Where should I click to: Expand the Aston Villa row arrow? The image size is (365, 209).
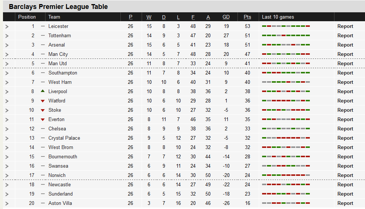coord(7,203)
